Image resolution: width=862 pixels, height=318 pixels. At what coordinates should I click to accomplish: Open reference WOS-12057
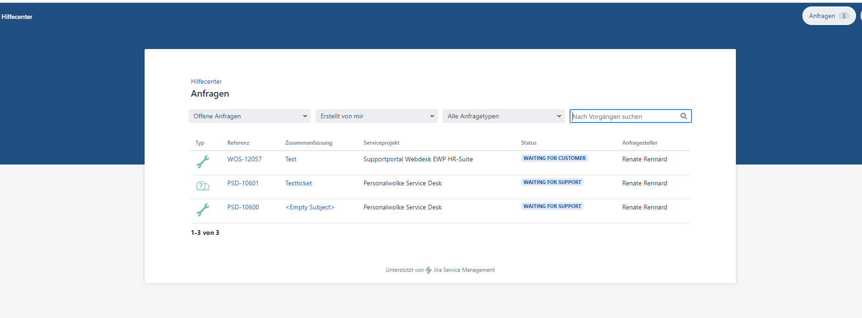point(244,159)
